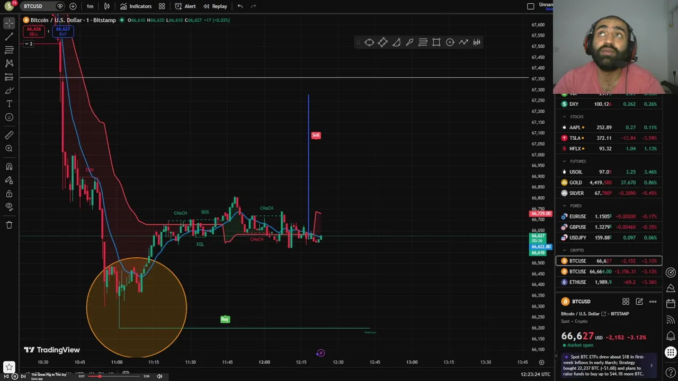
Task: Toggle lock all drawings
Action: click(x=9, y=194)
